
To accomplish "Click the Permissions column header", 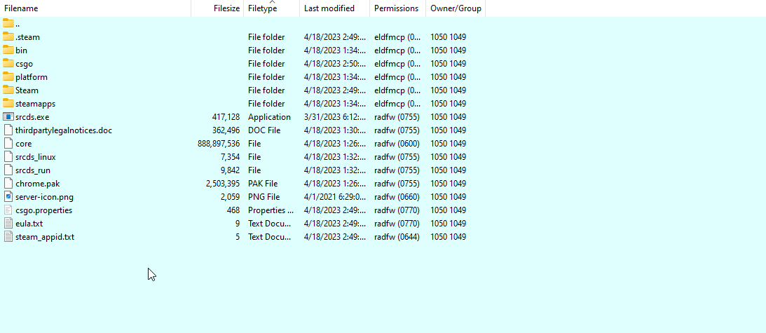I will click(x=396, y=8).
